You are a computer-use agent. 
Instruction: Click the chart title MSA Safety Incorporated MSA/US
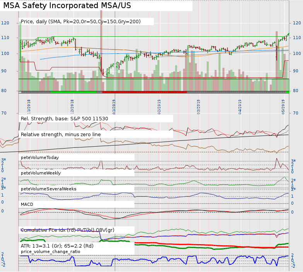[x=67, y=5]
